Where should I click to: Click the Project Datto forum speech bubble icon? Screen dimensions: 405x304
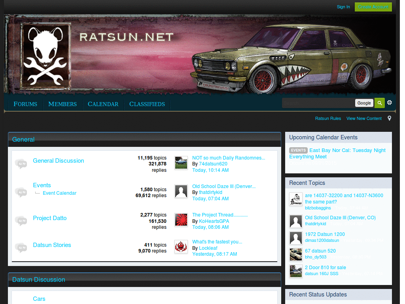tap(21, 220)
